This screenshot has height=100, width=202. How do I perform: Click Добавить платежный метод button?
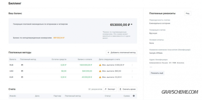pos(121,53)
